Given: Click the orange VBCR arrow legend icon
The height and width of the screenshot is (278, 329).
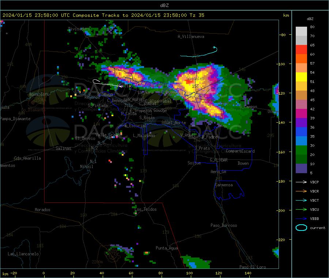Looking at the screenshot, I should coord(301,191).
